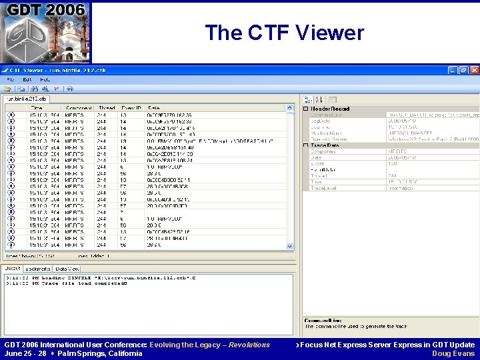
Task: Click the Windows XP Operating System value
Action: tap(433, 139)
